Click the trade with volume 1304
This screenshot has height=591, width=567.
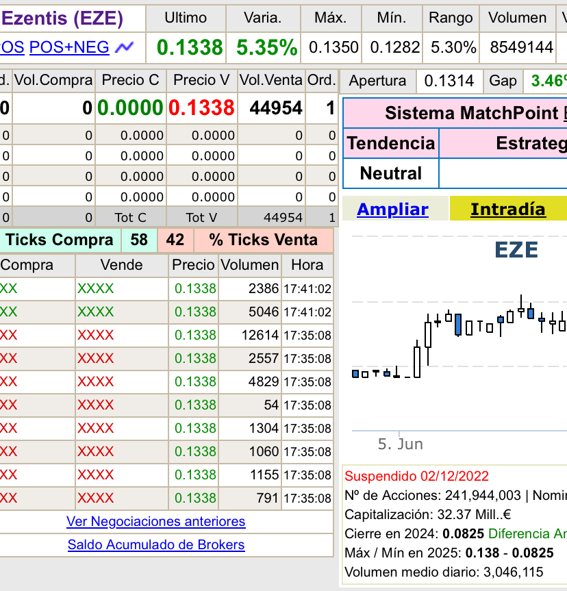(166, 428)
